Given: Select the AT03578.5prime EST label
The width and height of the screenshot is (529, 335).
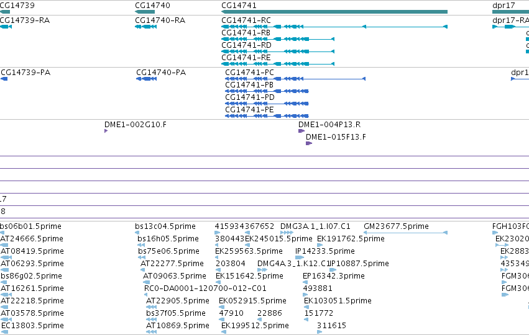Looking at the screenshot, I should click(x=32, y=313).
